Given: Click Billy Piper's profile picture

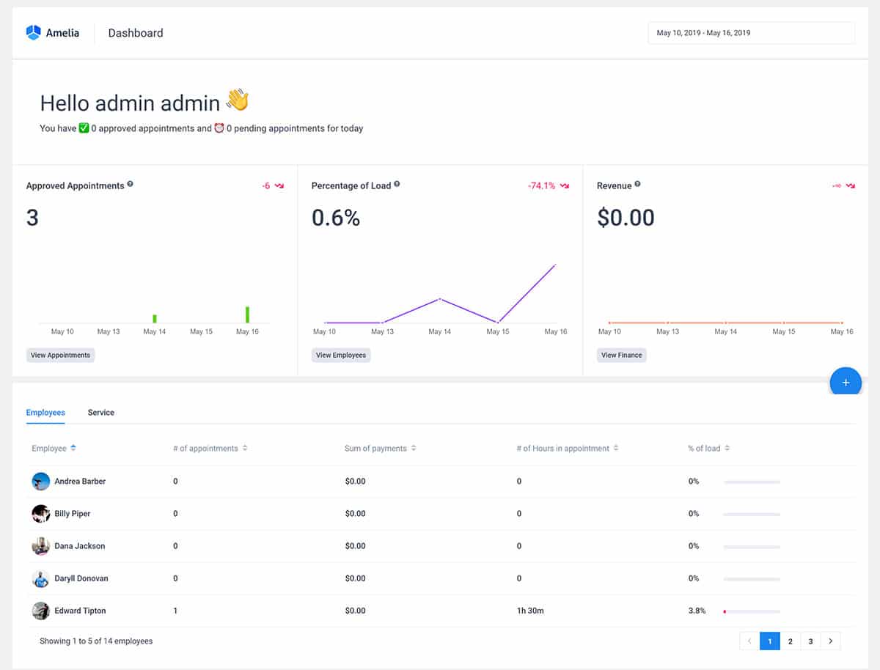Looking at the screenshot, I should point(41,514).
